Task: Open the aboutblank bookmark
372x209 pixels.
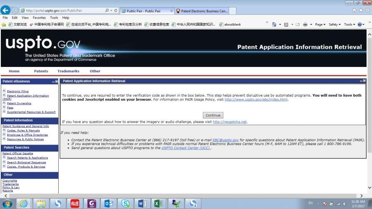Action: tap(230, 24)
